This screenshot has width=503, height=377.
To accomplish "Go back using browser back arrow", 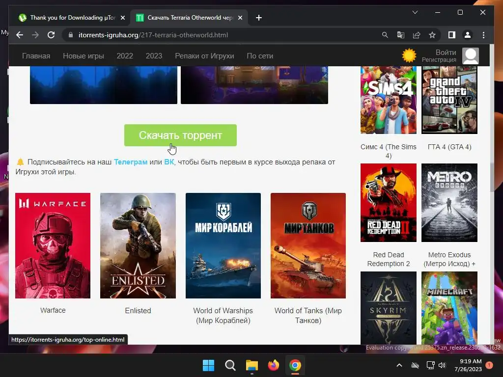I will click(20, 35).
